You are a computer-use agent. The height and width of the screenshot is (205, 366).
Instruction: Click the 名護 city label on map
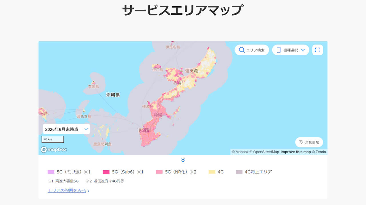tap(177, 83)
